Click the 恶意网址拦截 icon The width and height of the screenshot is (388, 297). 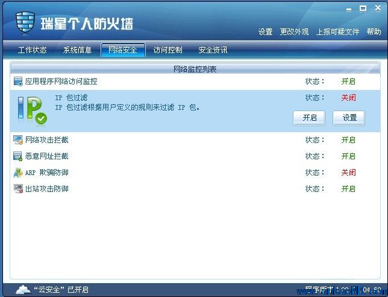pyautogui.click(x=18, y=156)
